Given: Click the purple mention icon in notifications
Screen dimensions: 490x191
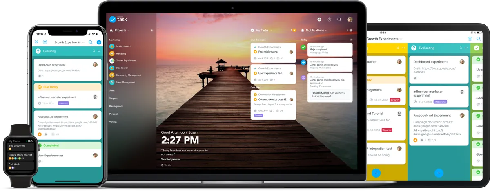Looking at the screenshot, I should click(303, 77).
